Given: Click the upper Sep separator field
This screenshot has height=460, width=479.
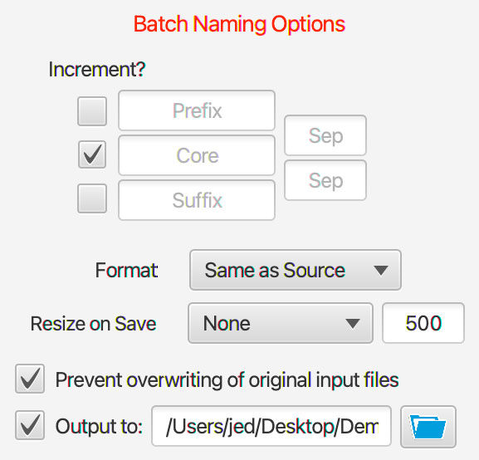Looking at the screenshot, I should click(x=325, y=135).
